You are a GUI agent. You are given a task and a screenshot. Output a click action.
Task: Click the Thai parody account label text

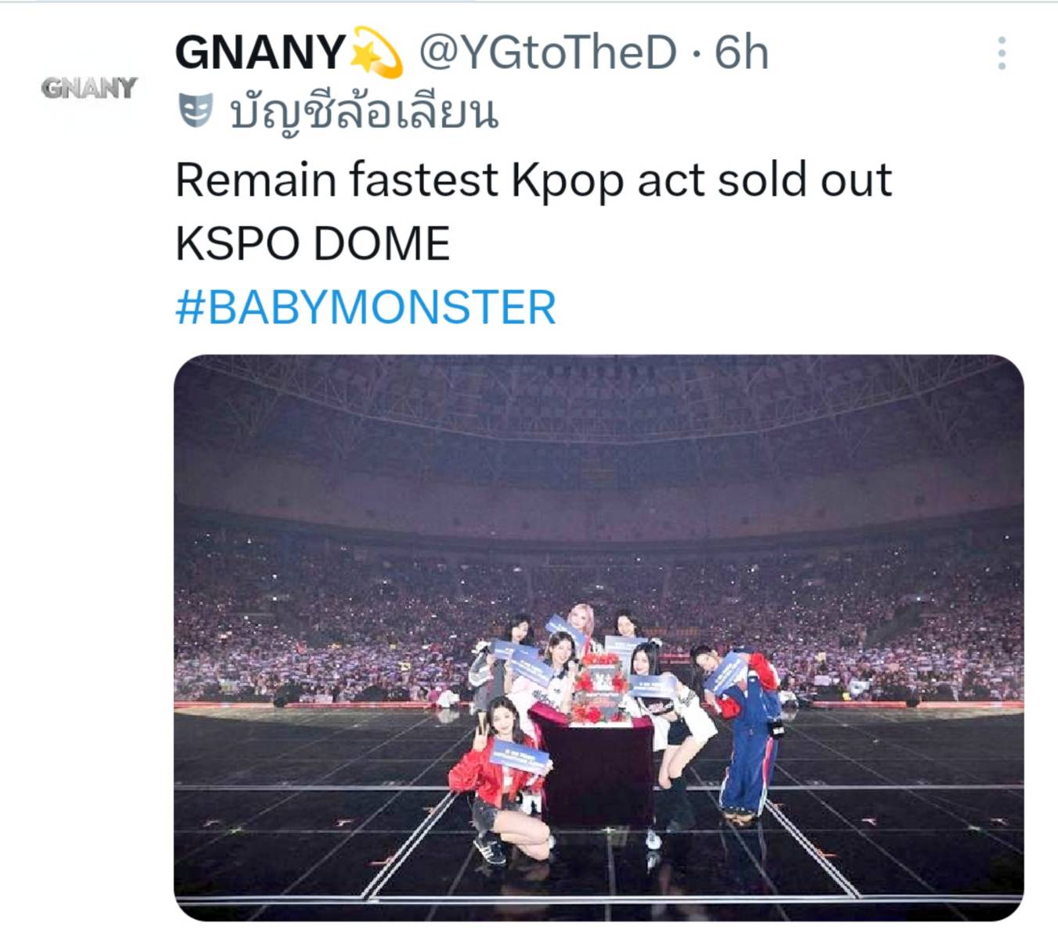(x=364, y=113)
